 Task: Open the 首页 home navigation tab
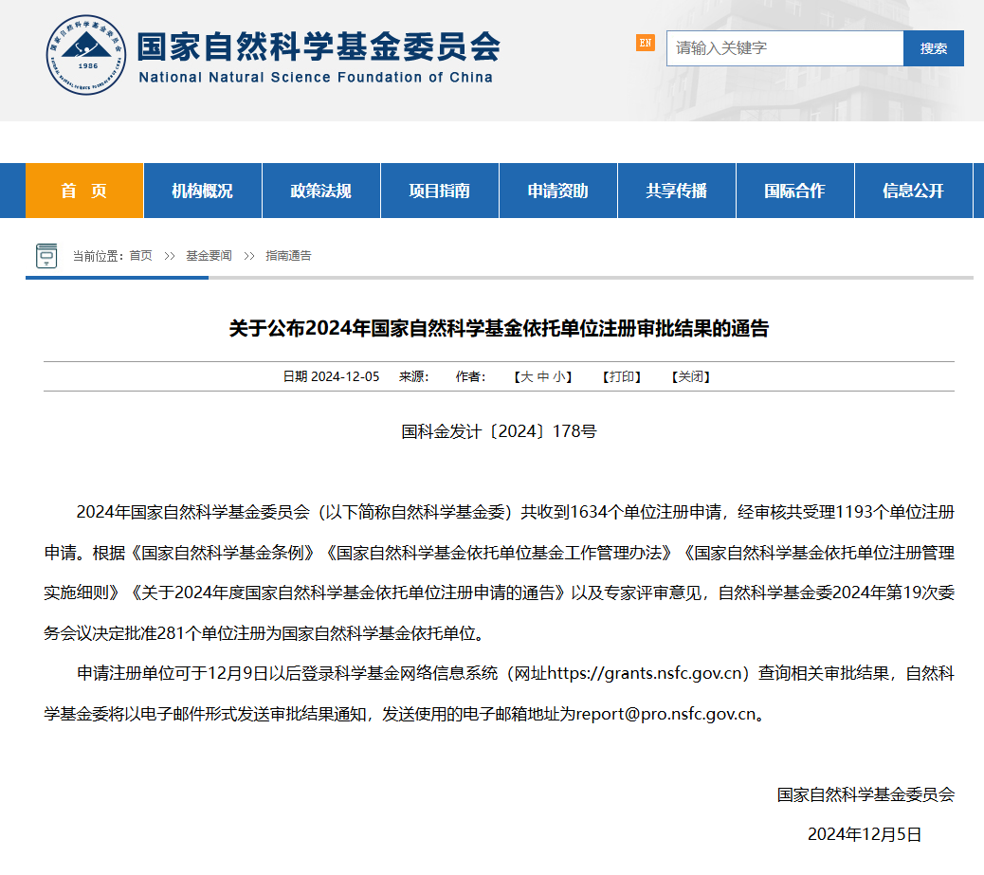tap(84, 191)
